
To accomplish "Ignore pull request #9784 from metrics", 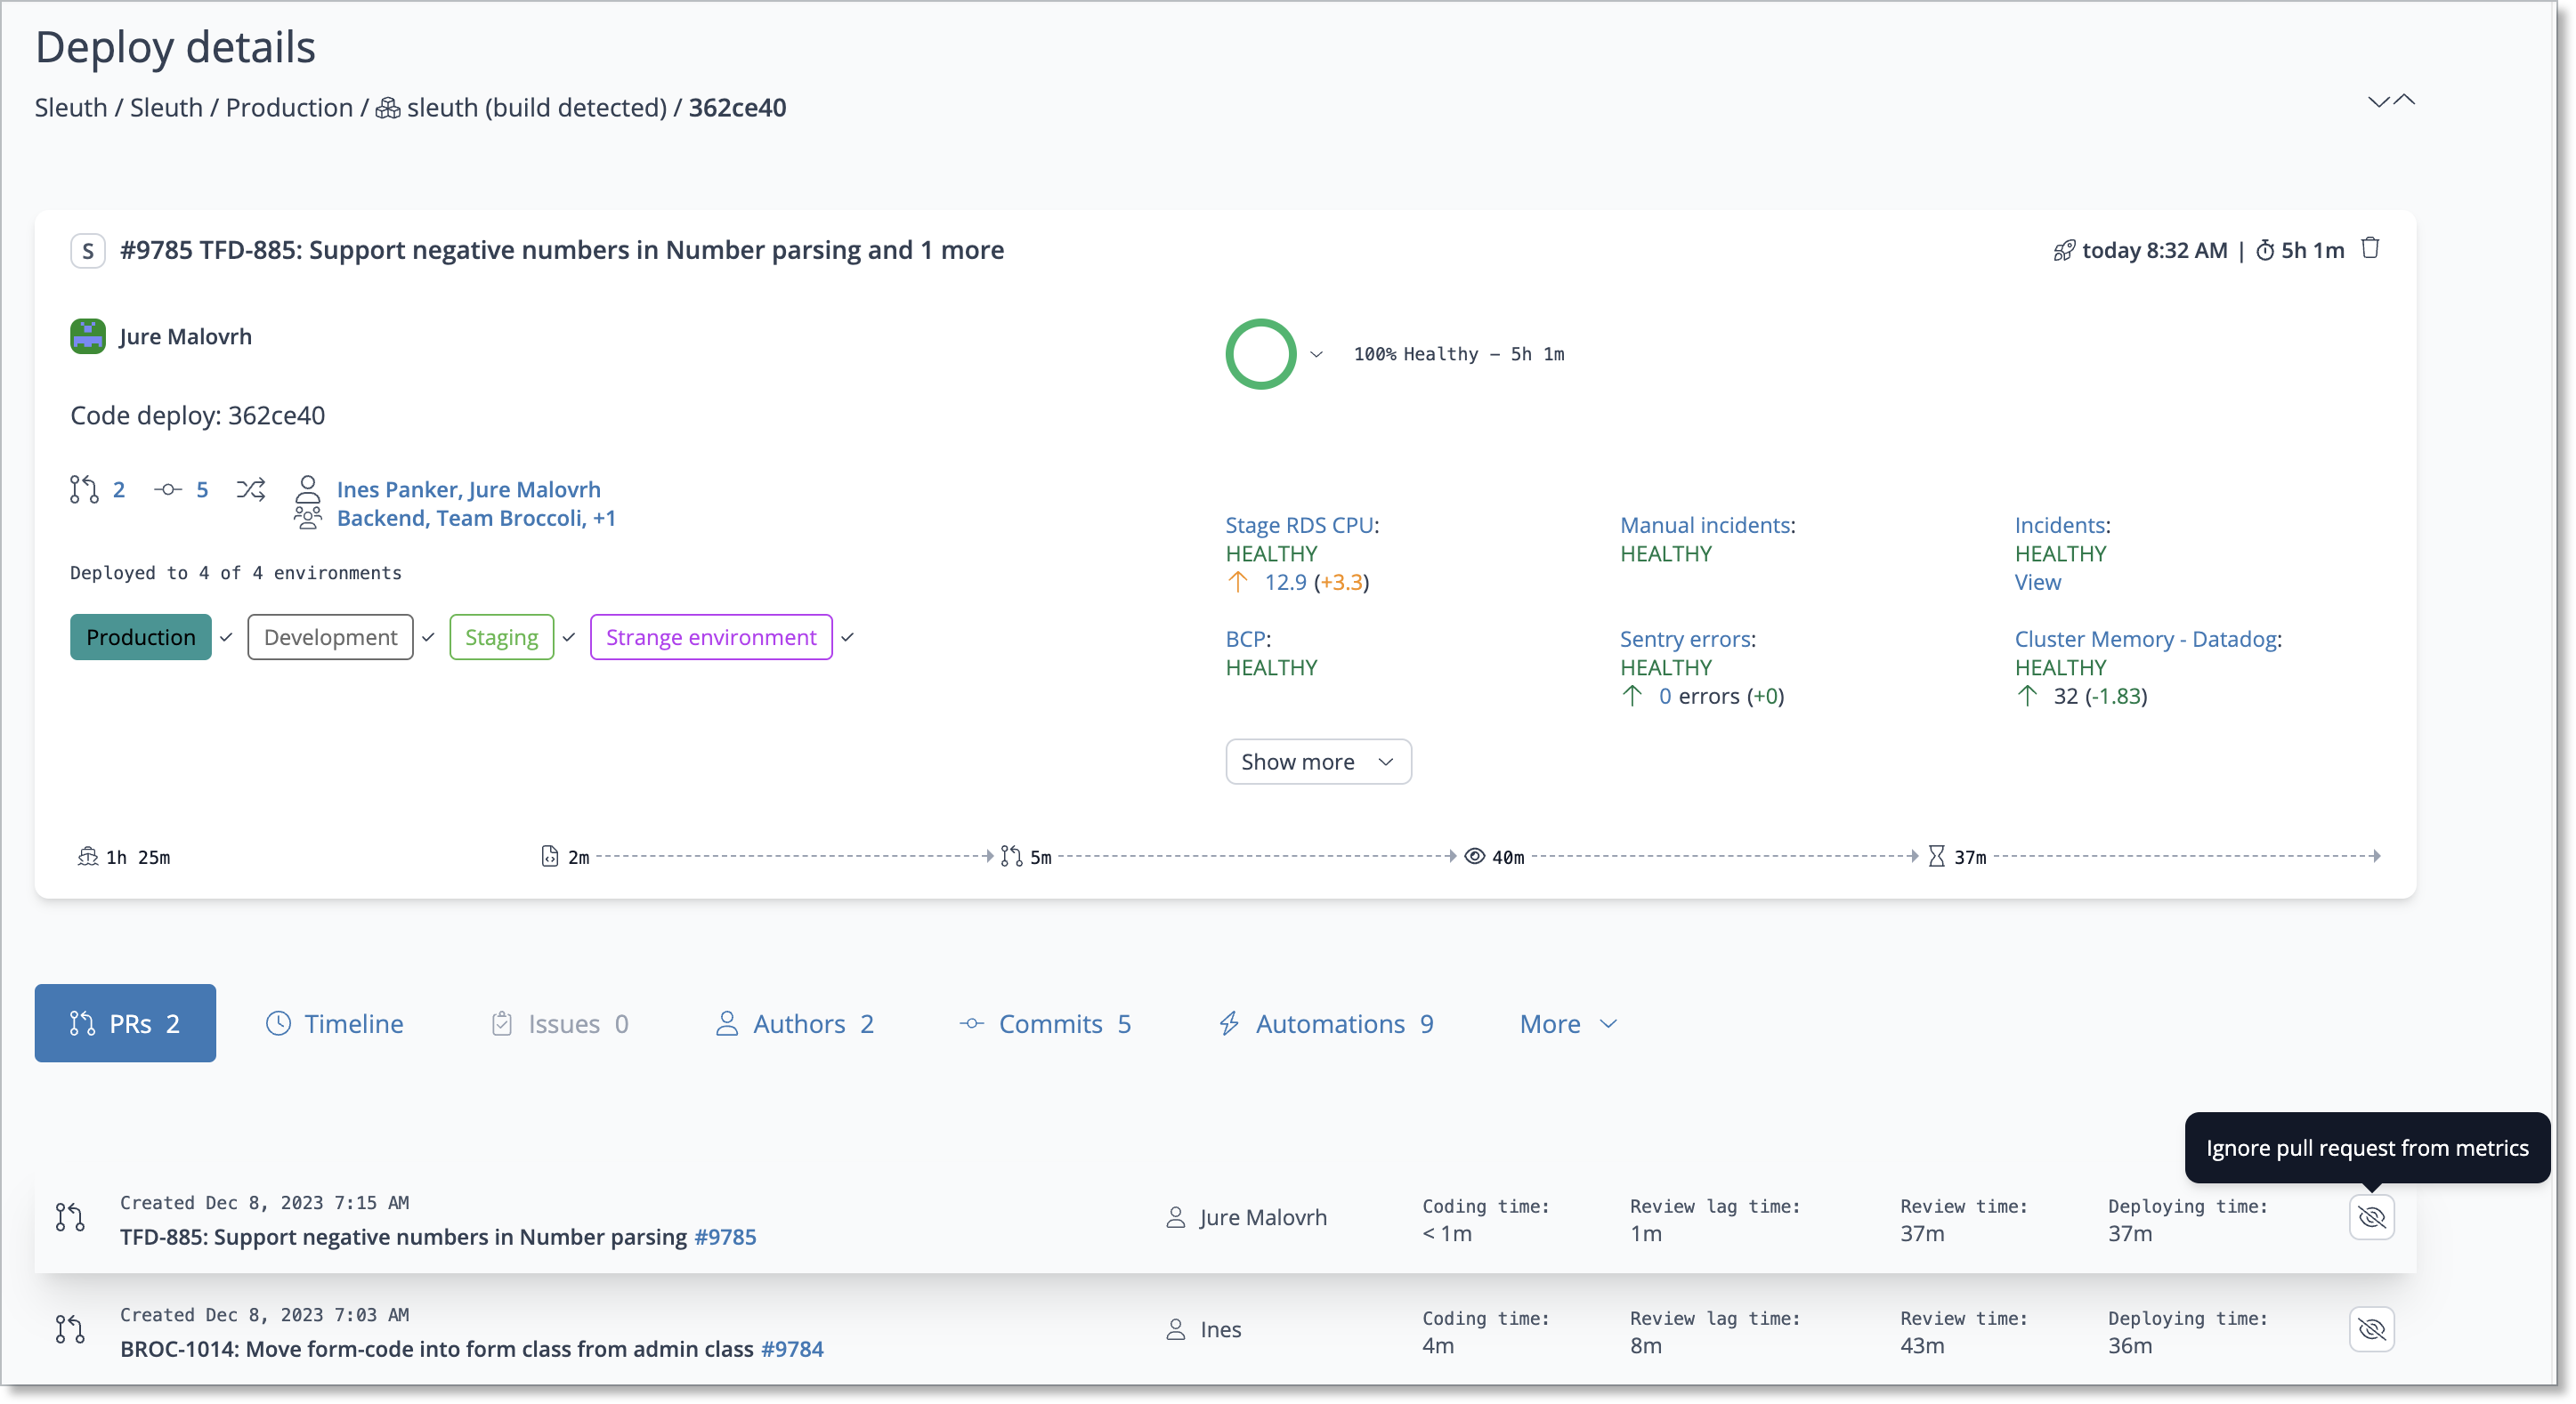I will tap(2370, 1329).
